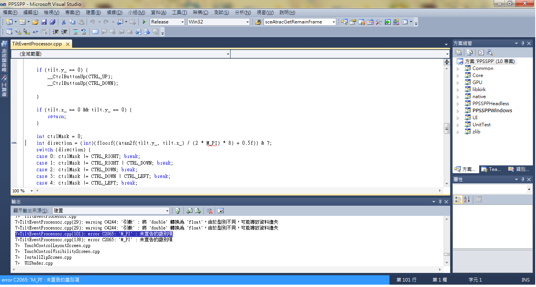Image resolution: width=536 pixels, height=287 pixels.
Task: Start debugging with the green play icon
Action: pyautogui.click(x=144, y=22)
